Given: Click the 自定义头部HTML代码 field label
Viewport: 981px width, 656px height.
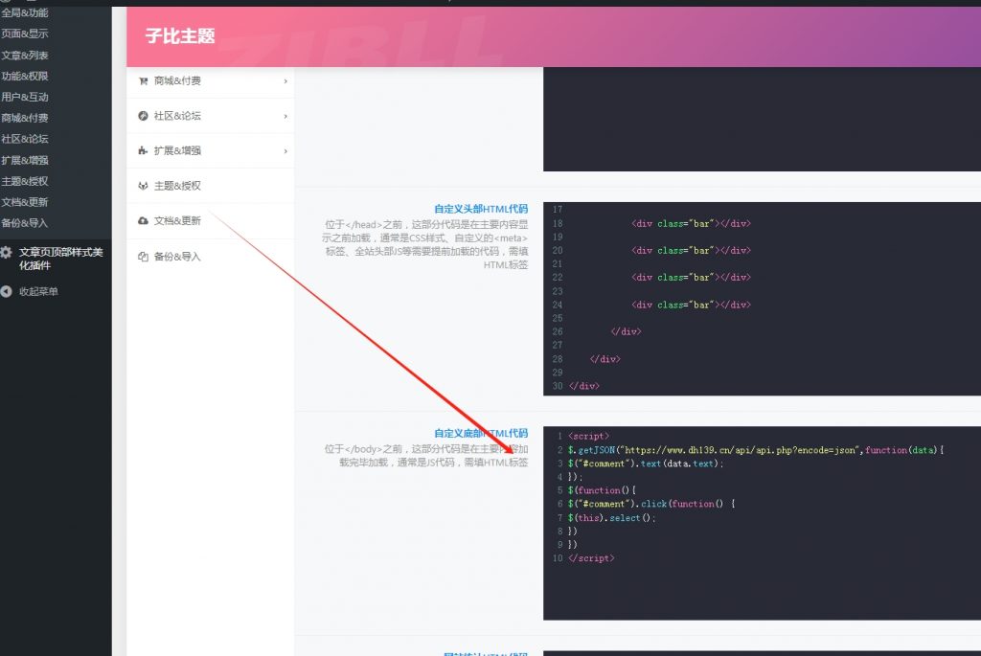Looking at the screenshot, I should 481,209.
